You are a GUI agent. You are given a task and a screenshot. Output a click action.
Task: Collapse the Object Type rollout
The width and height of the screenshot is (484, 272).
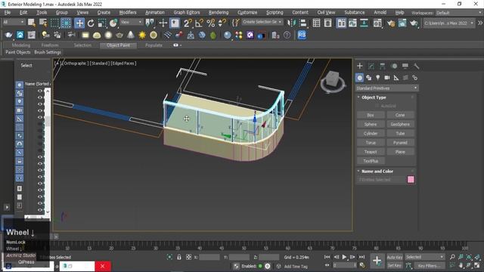point(358,97)
